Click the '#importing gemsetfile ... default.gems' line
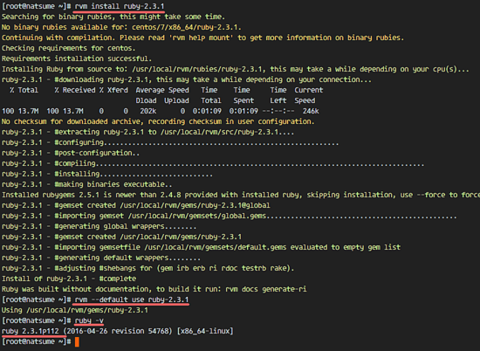This screenshot has width=480, height=351. pyautogui.click(x=201, y=247)
